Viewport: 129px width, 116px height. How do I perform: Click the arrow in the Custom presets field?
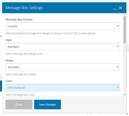118,26
